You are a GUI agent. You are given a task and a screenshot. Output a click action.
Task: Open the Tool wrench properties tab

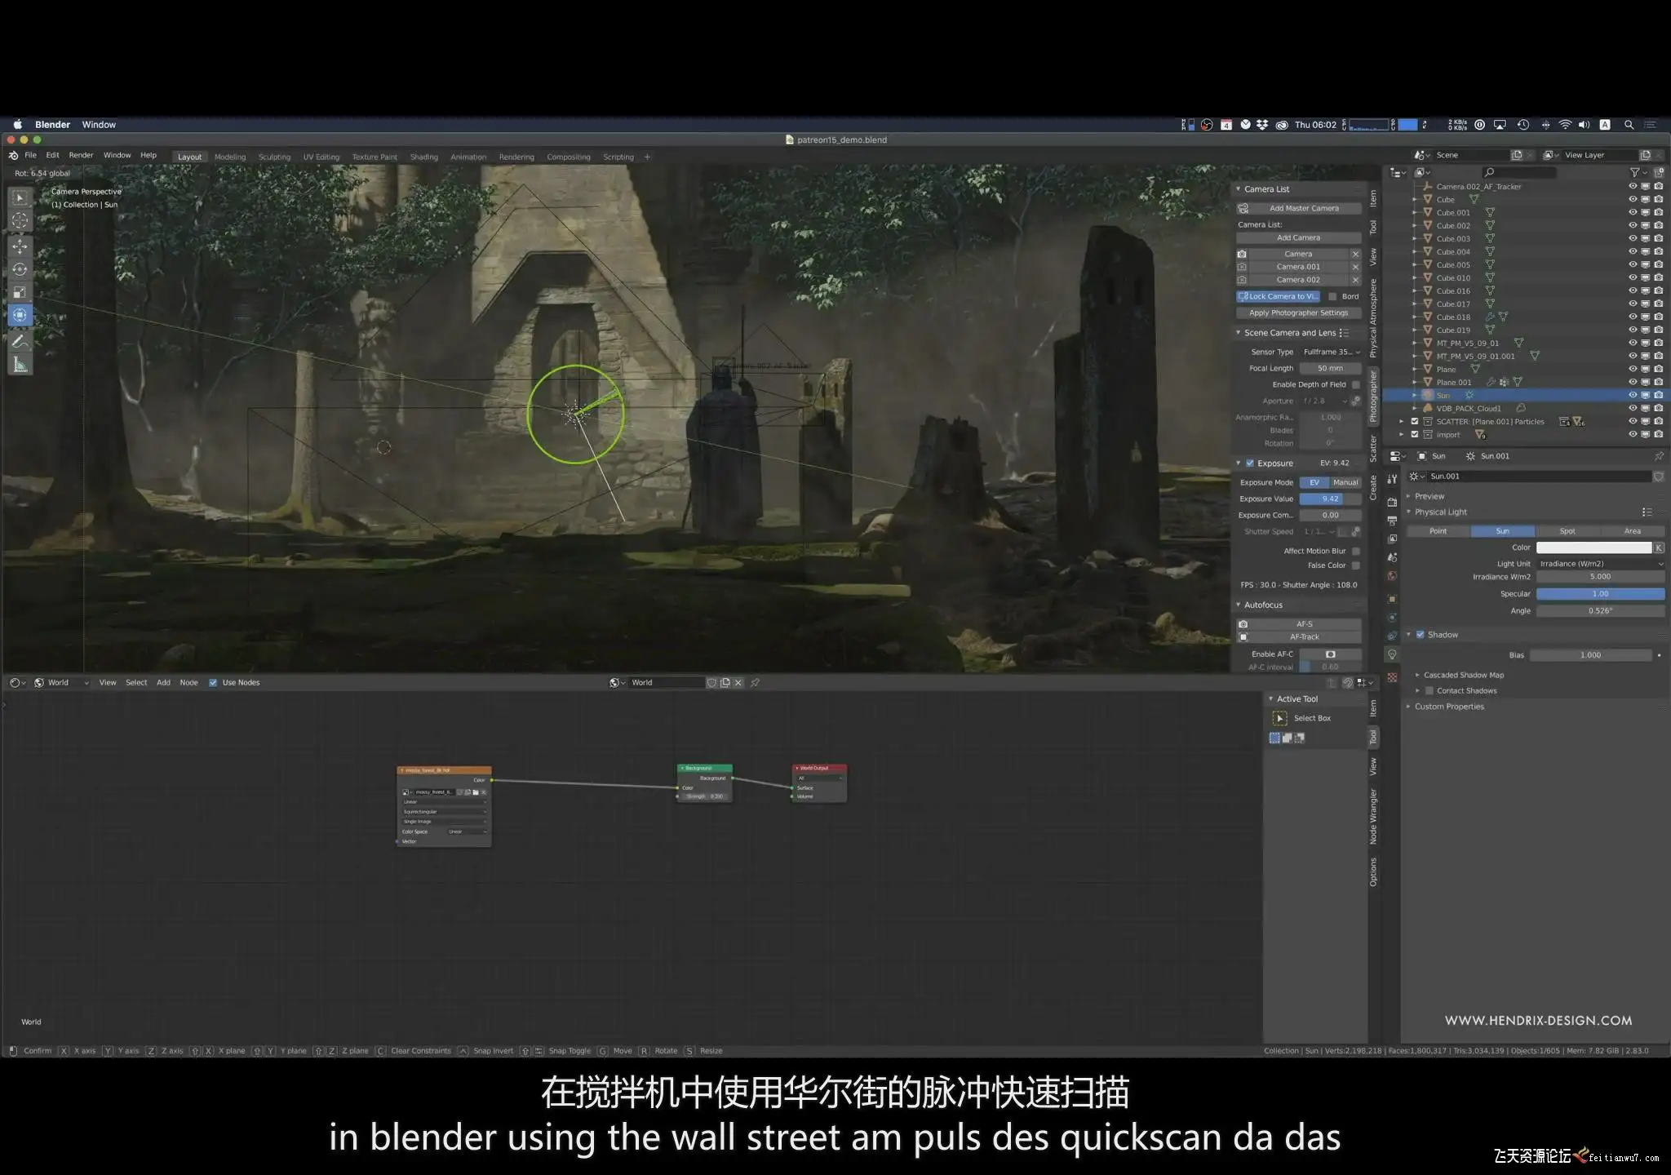pos(1392,479)
